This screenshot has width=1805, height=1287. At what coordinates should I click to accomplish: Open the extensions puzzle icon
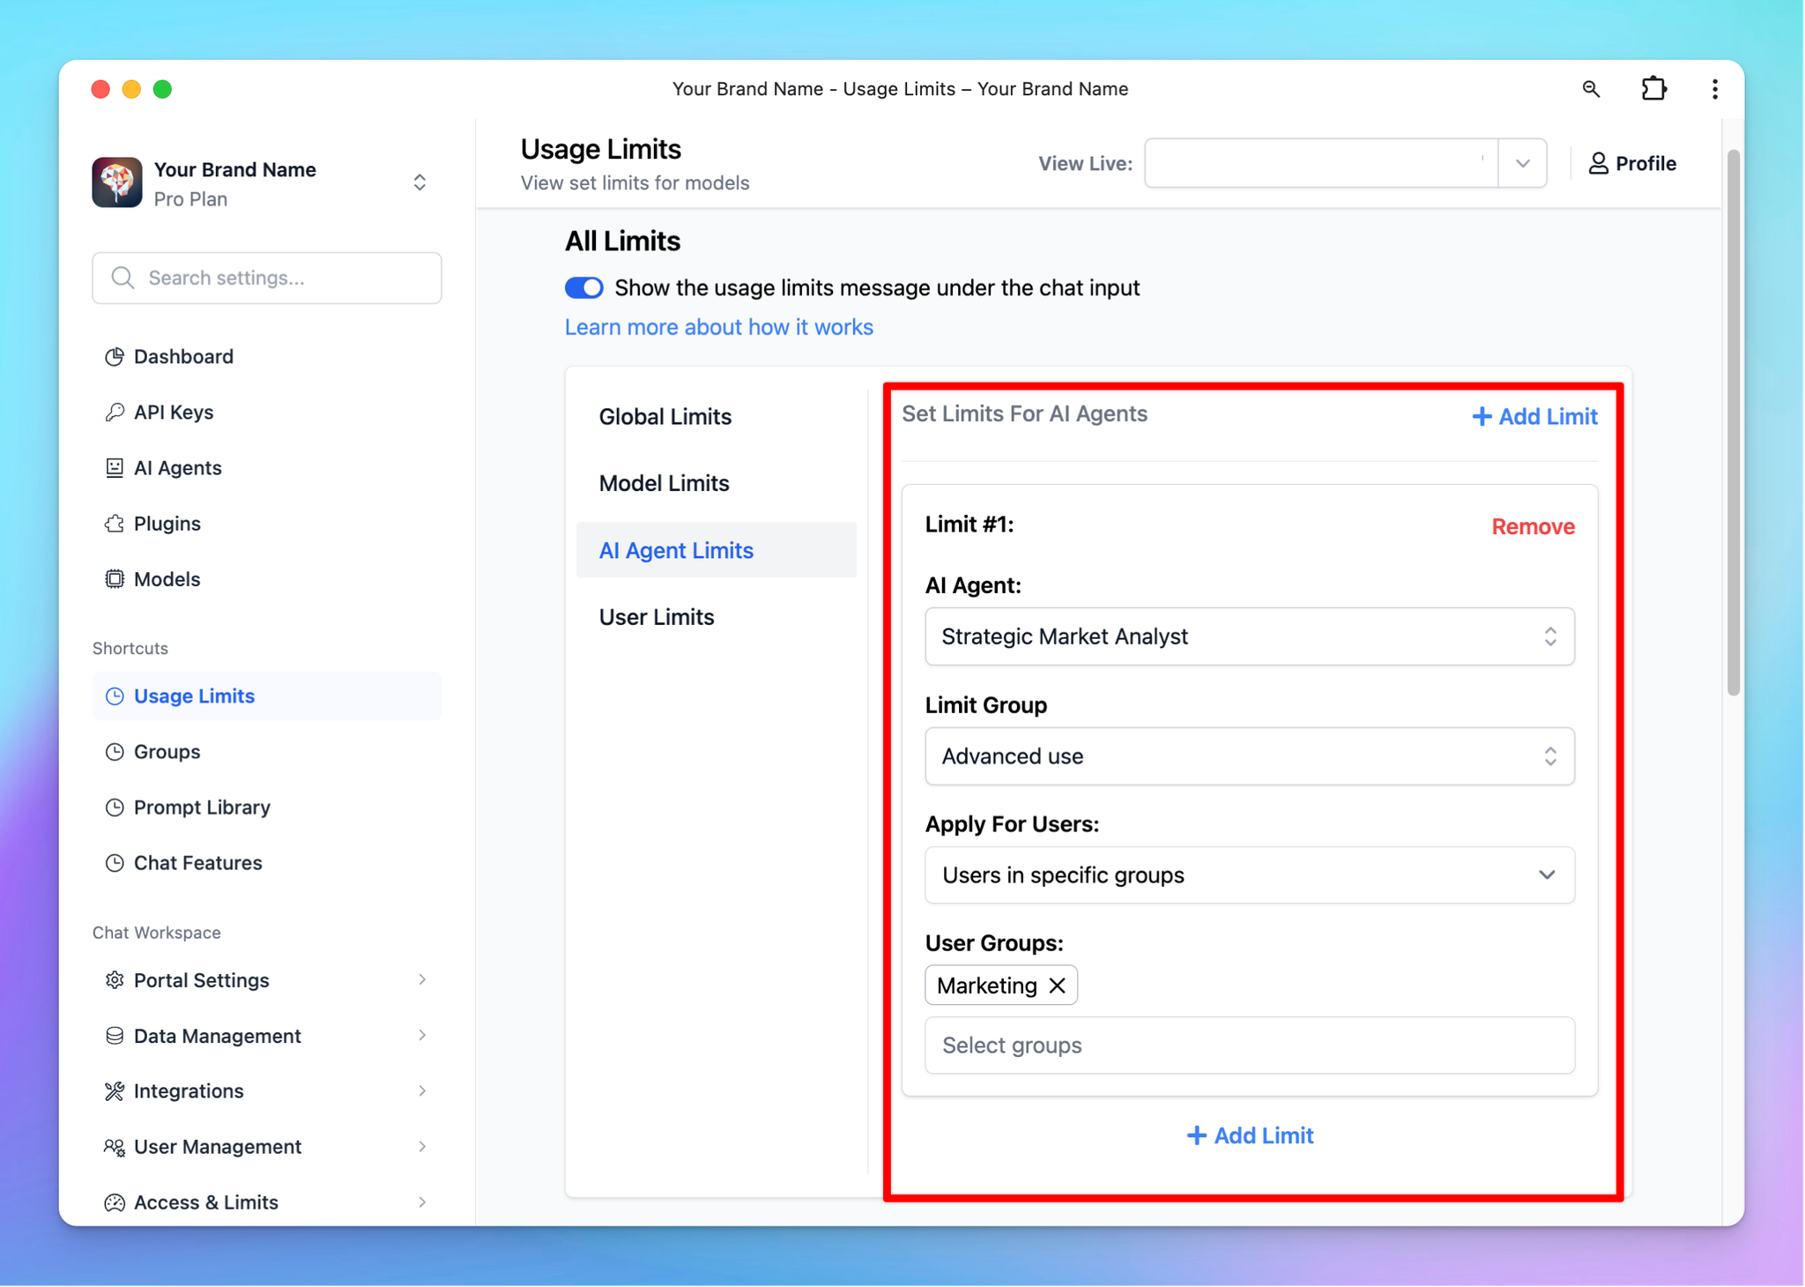pyautogui.click(x=1654, y=89)
